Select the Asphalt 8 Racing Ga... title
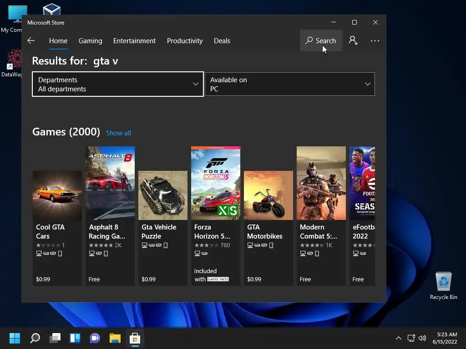 point(106,231)
